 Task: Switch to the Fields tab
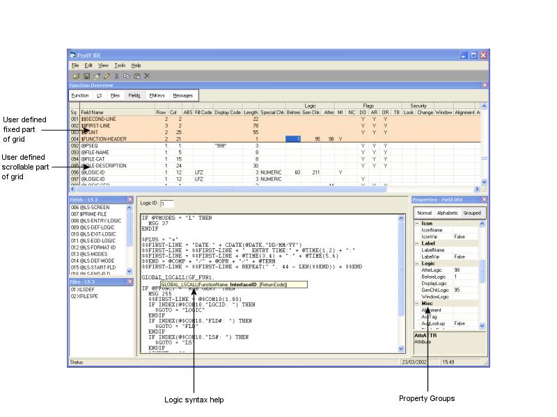tap(134, 96)
